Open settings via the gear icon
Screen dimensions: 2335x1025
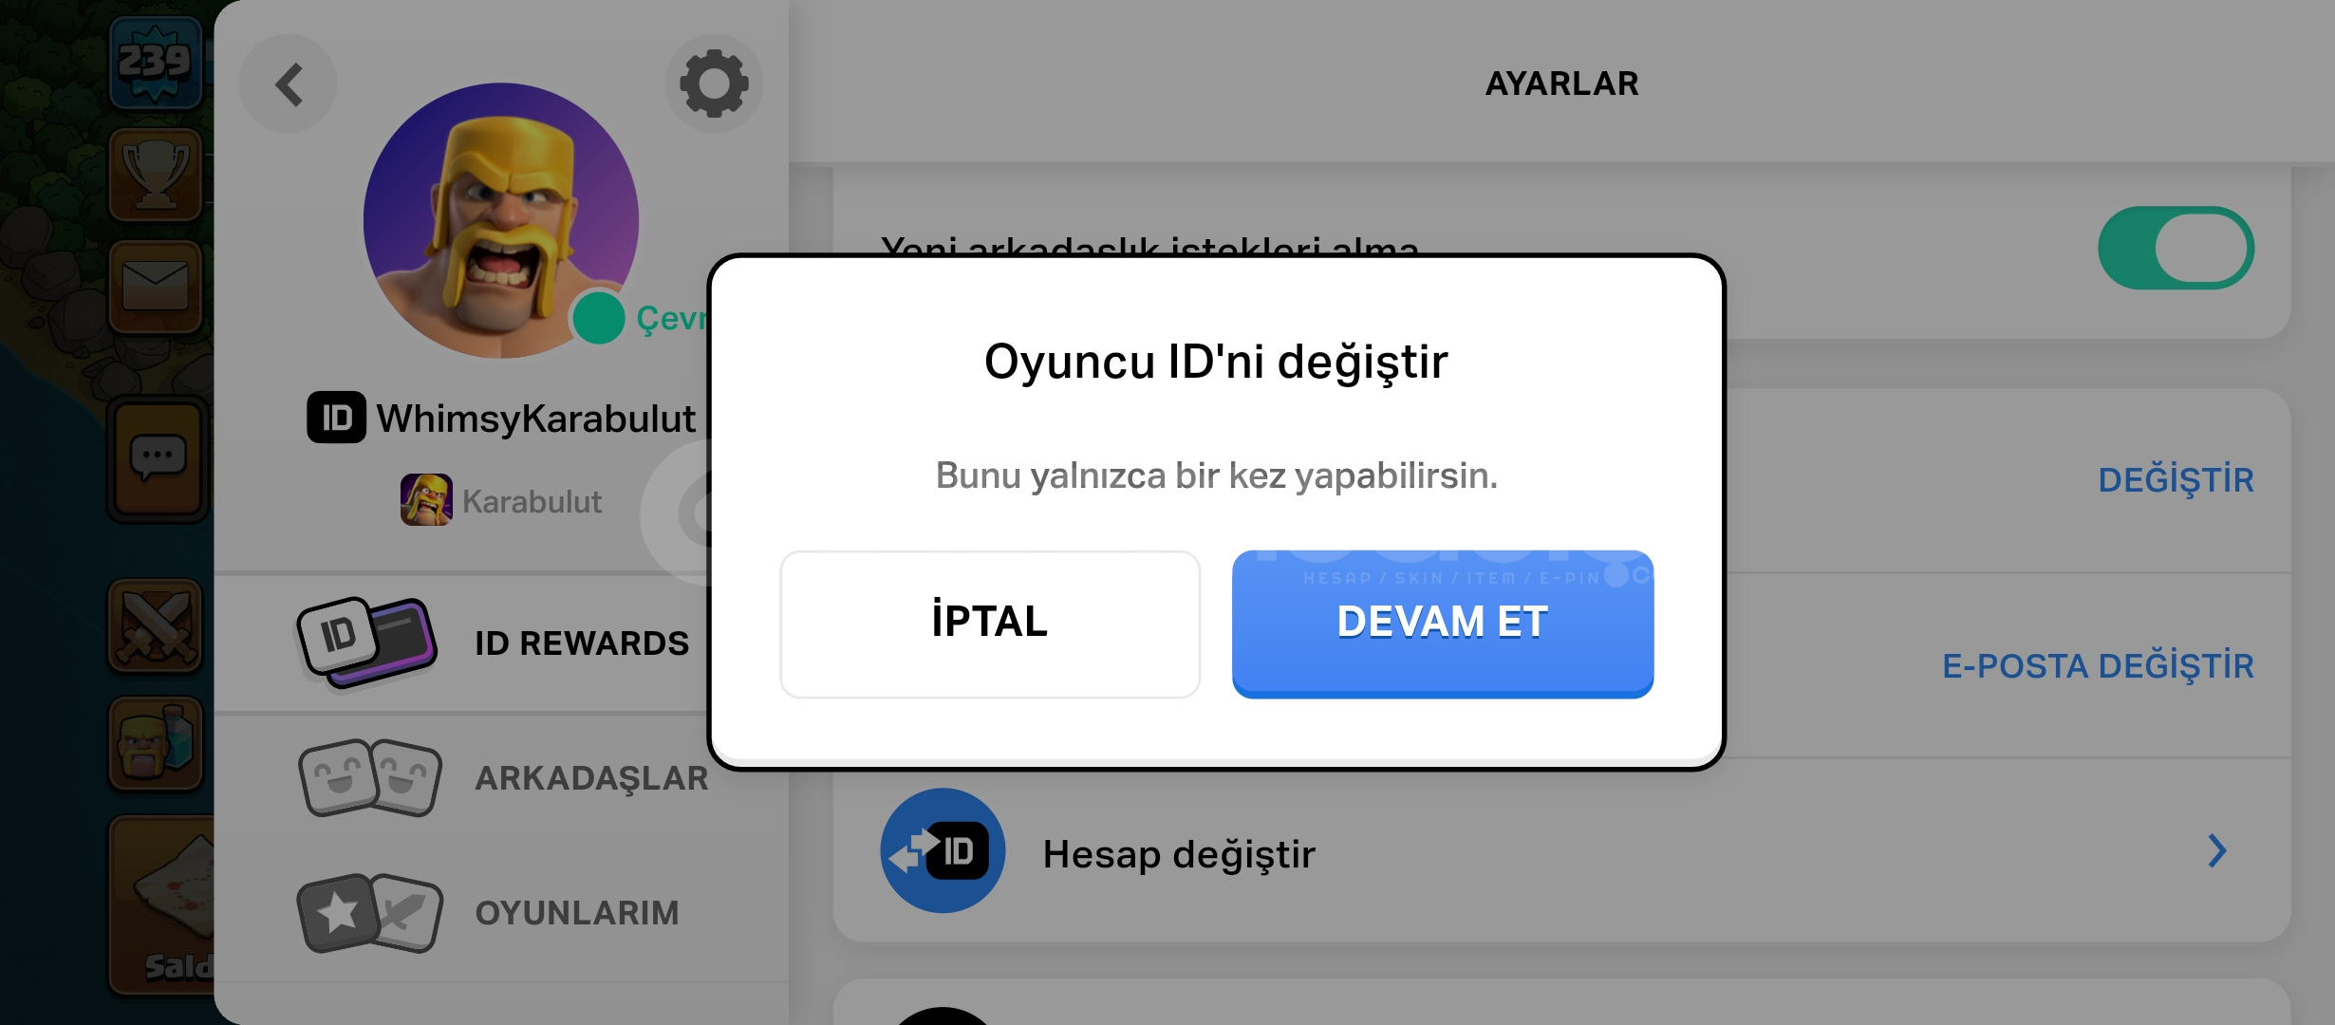point(714,84)
